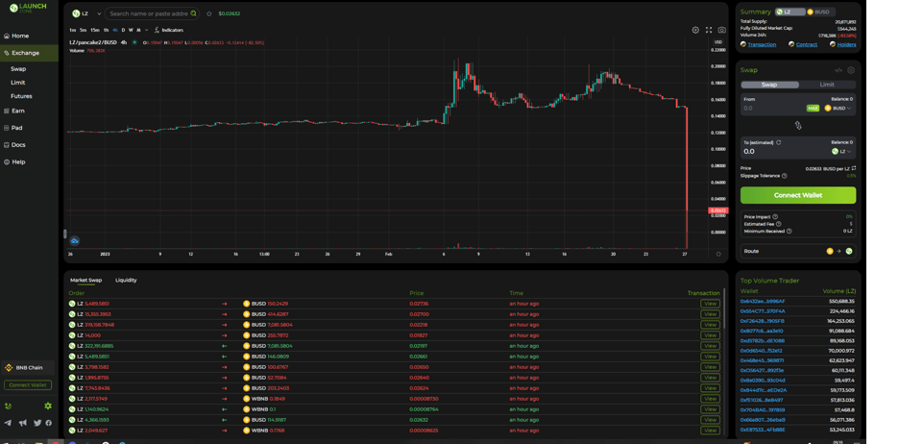Toggle fullscreen chart mode
Screen dimensions: 899x444
tap(709, 30)
